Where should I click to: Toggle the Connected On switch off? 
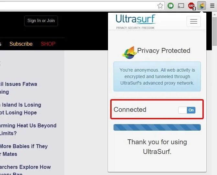tap(187, 110)
